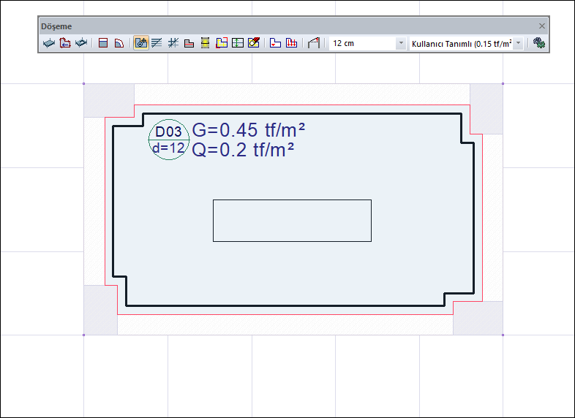Screen dimensions: 575x418
Task: Click the red distributed load arrows icon
Action: [291, 43]
